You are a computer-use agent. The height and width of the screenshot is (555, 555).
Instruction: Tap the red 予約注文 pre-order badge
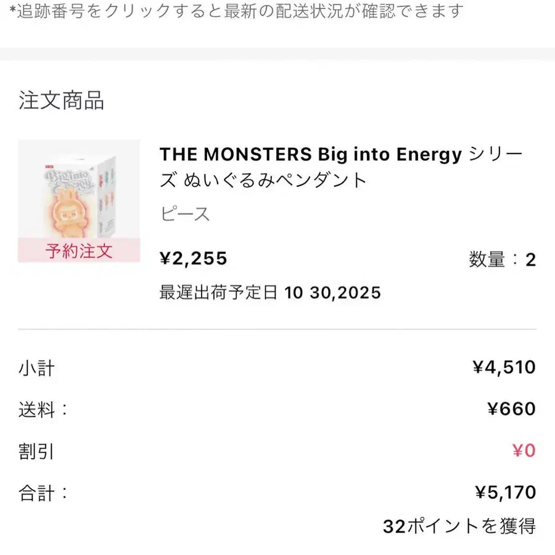coord(79,251)
